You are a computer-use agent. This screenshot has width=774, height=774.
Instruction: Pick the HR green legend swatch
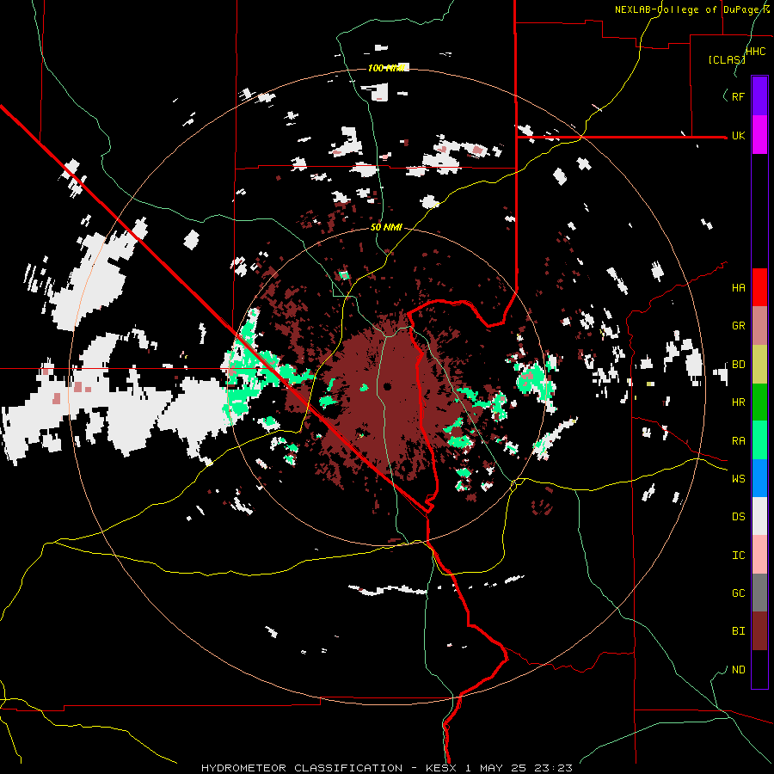(759, 402)
